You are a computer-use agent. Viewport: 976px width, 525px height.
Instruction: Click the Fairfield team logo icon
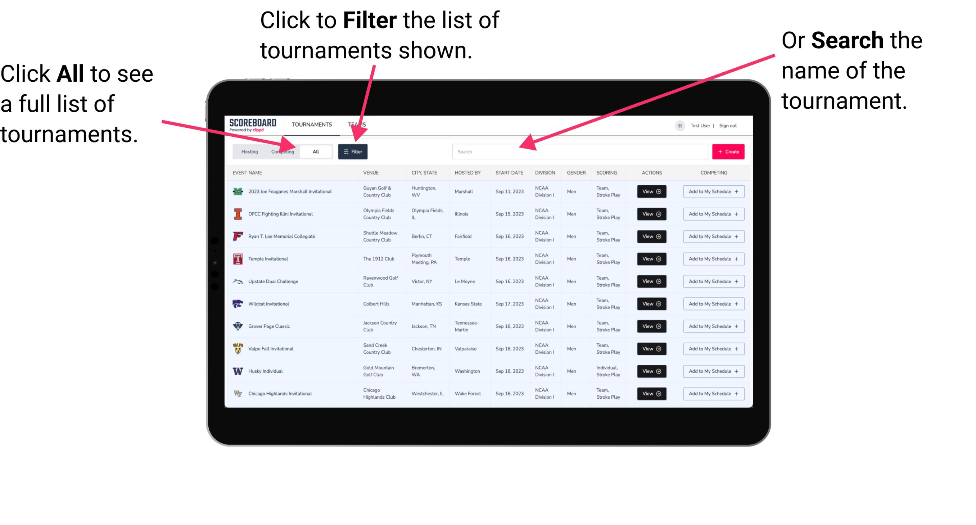pyautogui.click(x=237, y=237)
